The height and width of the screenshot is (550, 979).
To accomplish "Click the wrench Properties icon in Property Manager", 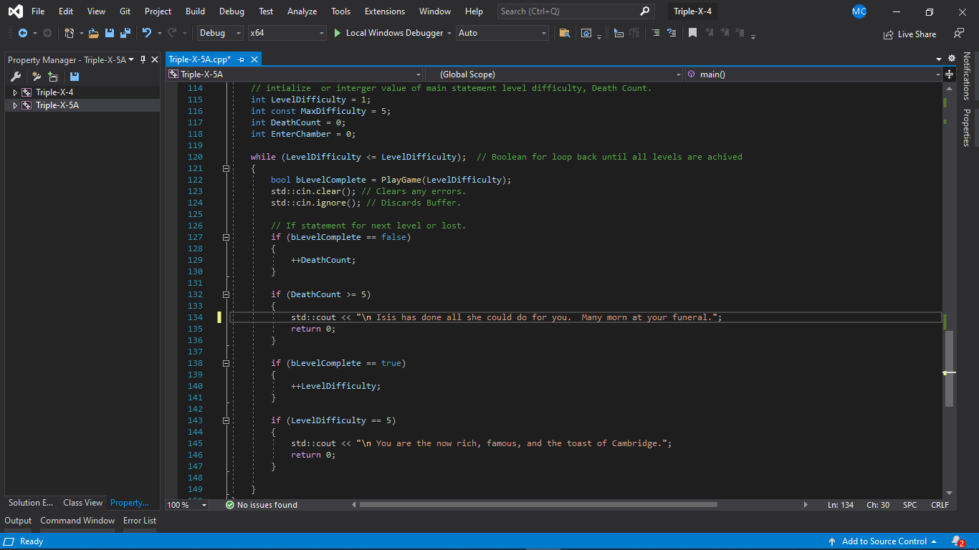I will tap(15, 77).
